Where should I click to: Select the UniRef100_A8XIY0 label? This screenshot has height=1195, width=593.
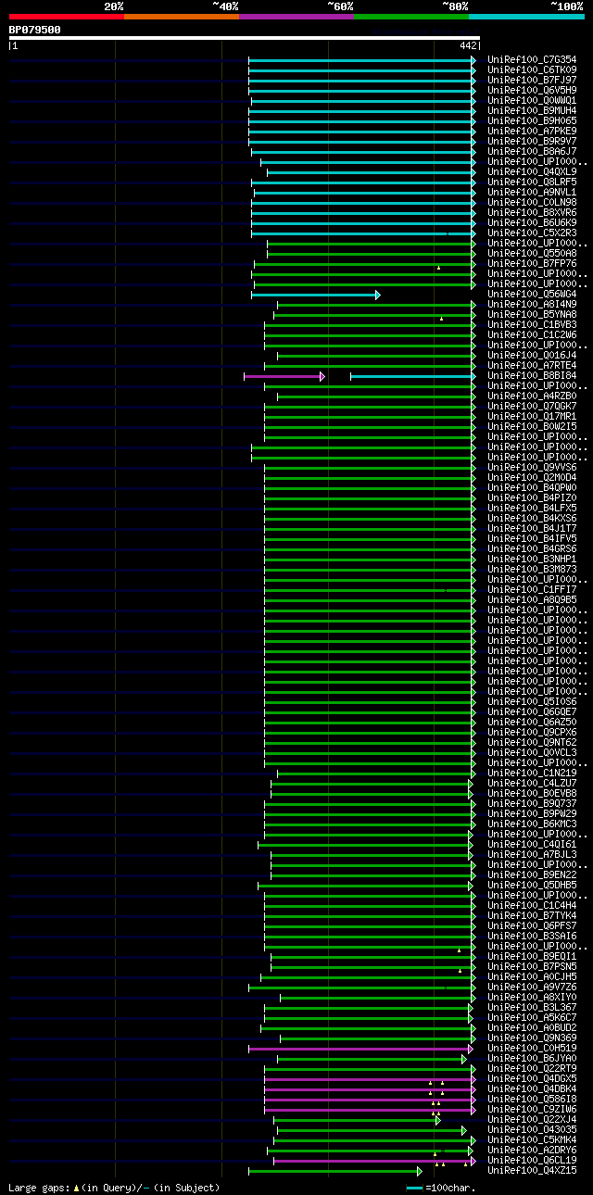[x=532, y=998]
